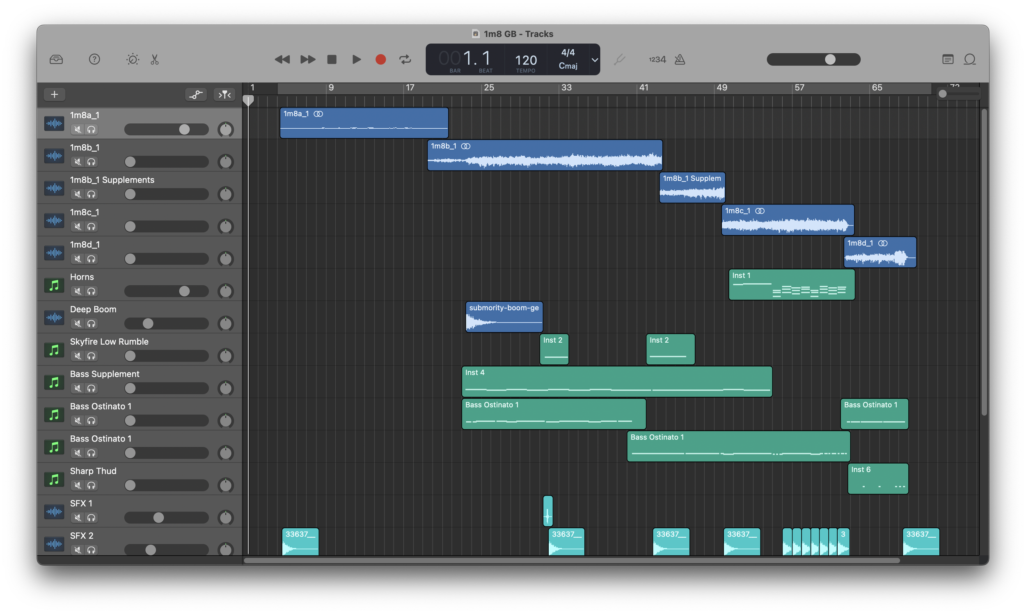1026x614 pixels.
Task: Adjust the Deep Boom volume slider
Action: coord(167,323)
